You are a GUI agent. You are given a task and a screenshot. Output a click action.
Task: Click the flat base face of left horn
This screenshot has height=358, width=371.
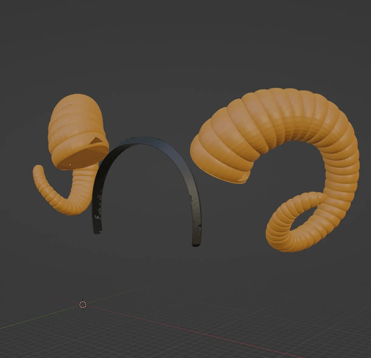point(84,157)
